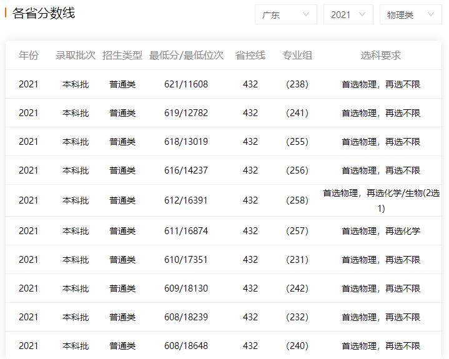Open the 广东 province dropdown
The image size is (449, 359).
(x=285, y=14)
